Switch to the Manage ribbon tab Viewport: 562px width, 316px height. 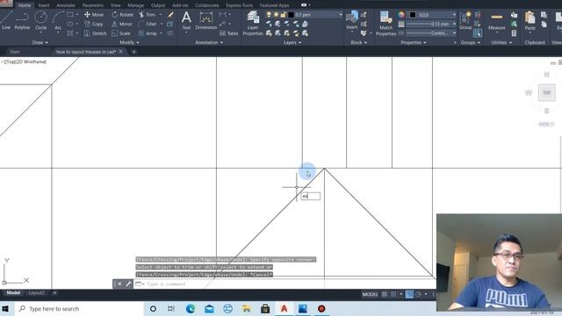coord(136,5)
